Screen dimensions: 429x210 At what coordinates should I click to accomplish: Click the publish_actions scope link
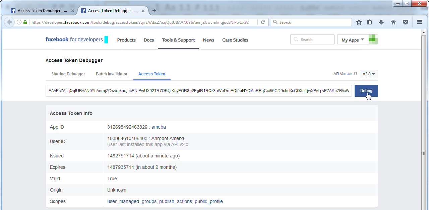(x=176, y=201)
